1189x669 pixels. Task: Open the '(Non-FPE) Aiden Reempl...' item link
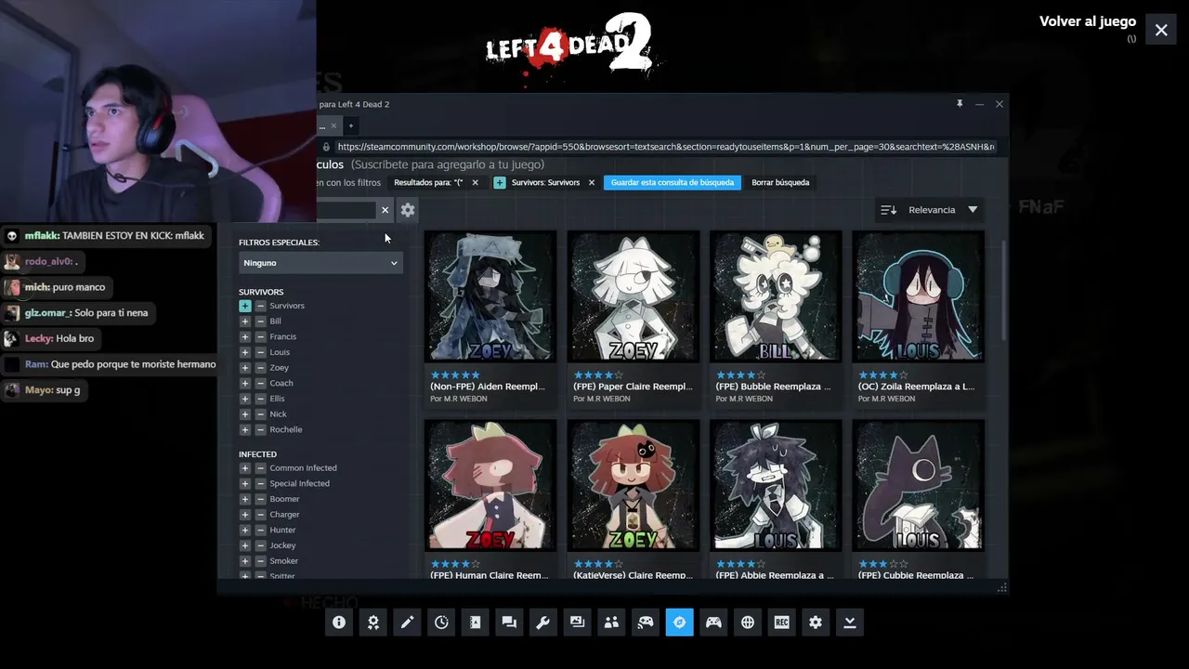pyautogui.click(x=488, y=387)
